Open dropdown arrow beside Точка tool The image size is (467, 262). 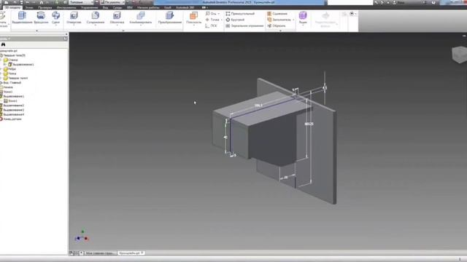221,20
